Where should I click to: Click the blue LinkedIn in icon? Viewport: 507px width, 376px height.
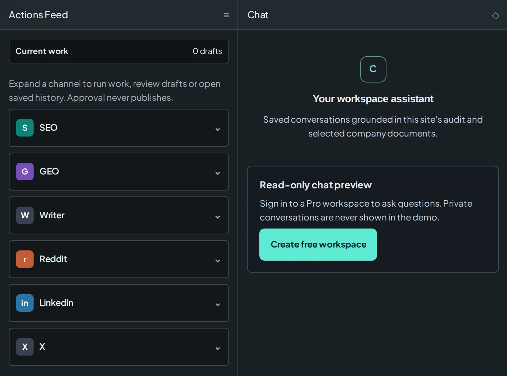pyautogui.click(x=25, y=303)
